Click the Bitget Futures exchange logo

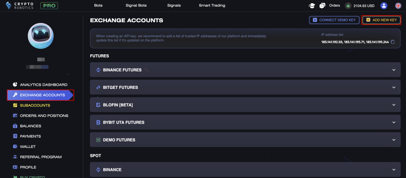[x=98, y=88]
